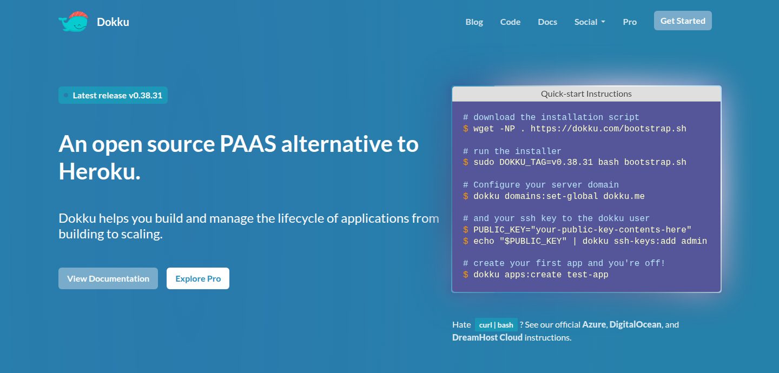Expand the Social dropdown menu
This screenshot has height=373, width=779.
point(590,22)
